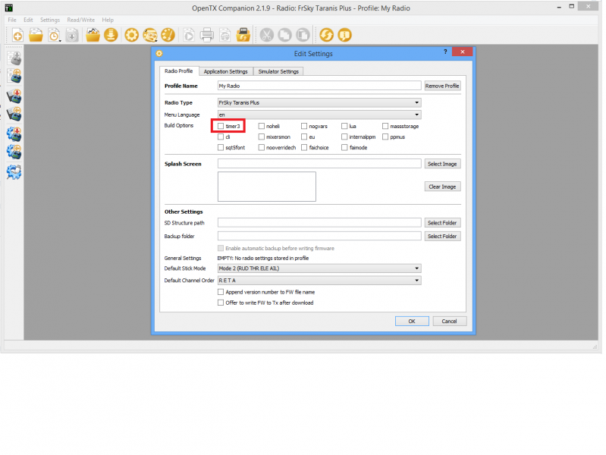Switch to the Application Settings tab
Image resolution: width=606 pixels, height=455 pixels.
225,71
